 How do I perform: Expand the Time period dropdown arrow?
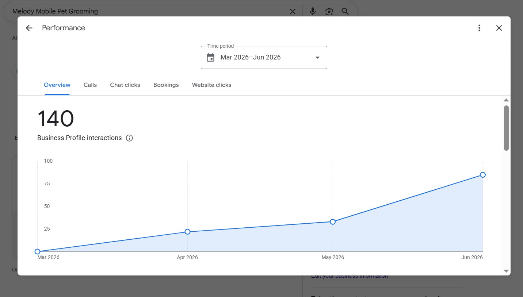click(x=318, y=58)
